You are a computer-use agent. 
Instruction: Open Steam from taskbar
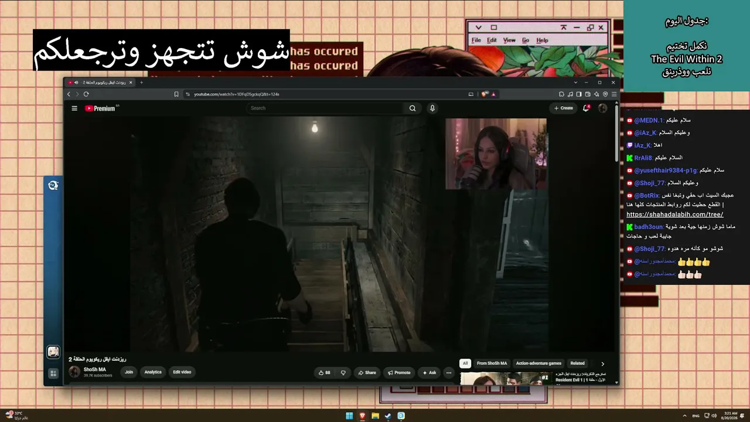point(388,416)
